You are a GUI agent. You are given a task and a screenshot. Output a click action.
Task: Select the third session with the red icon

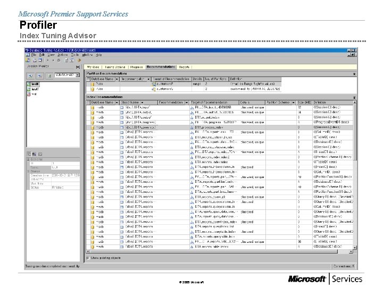32,94
